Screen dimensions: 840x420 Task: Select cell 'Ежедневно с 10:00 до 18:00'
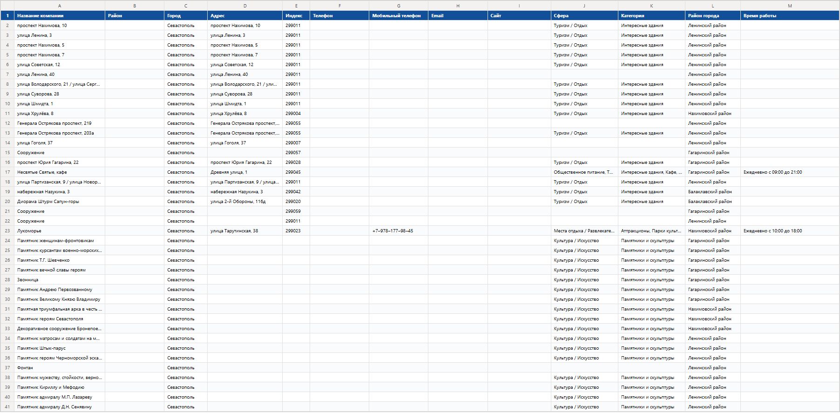click(790, 231)
